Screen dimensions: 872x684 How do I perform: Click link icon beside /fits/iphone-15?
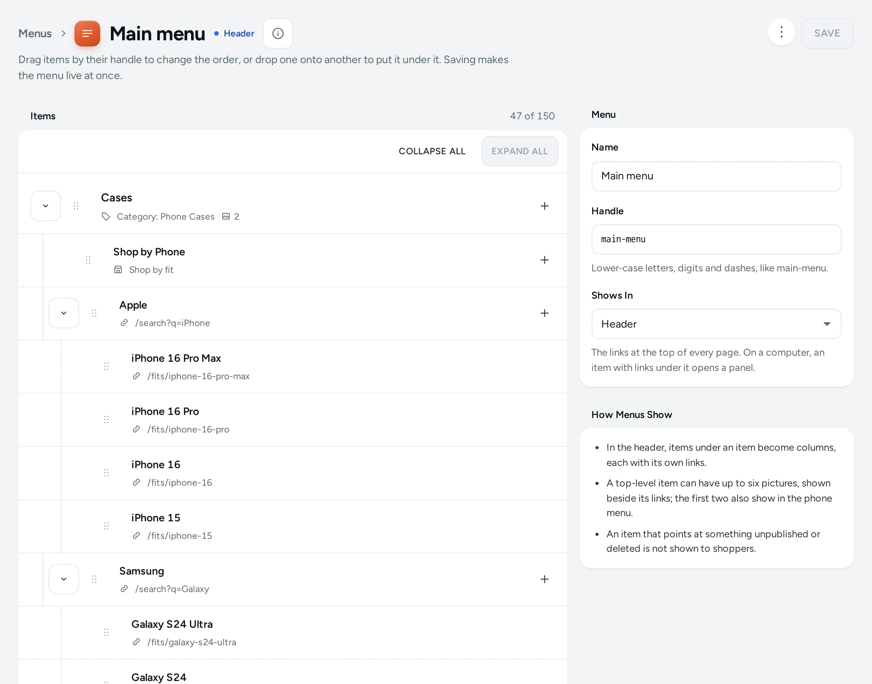[x=136, y=536]
